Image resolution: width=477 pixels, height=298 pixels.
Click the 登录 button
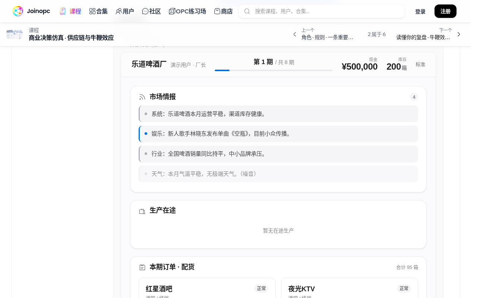[420, 12]
